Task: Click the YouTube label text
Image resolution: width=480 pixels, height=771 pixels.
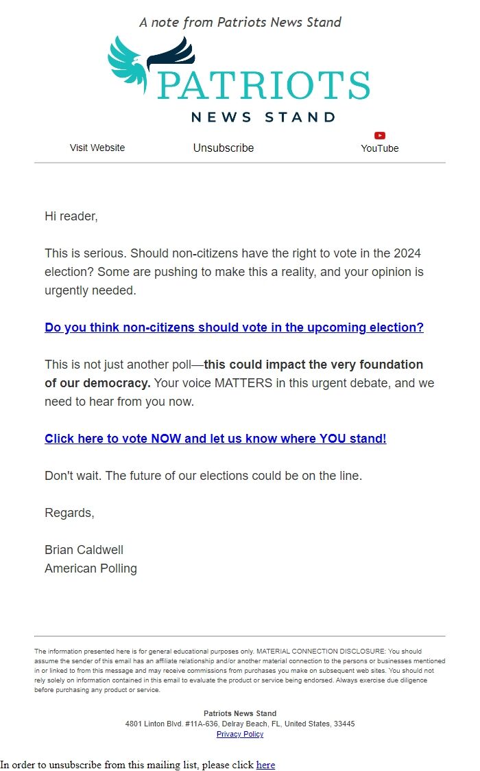Action: coord(379,148)
